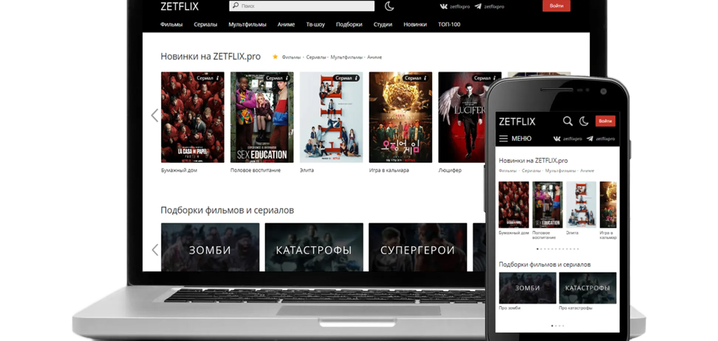
Task: Open Подборки navigation item
Action: [x=349, y=24]
